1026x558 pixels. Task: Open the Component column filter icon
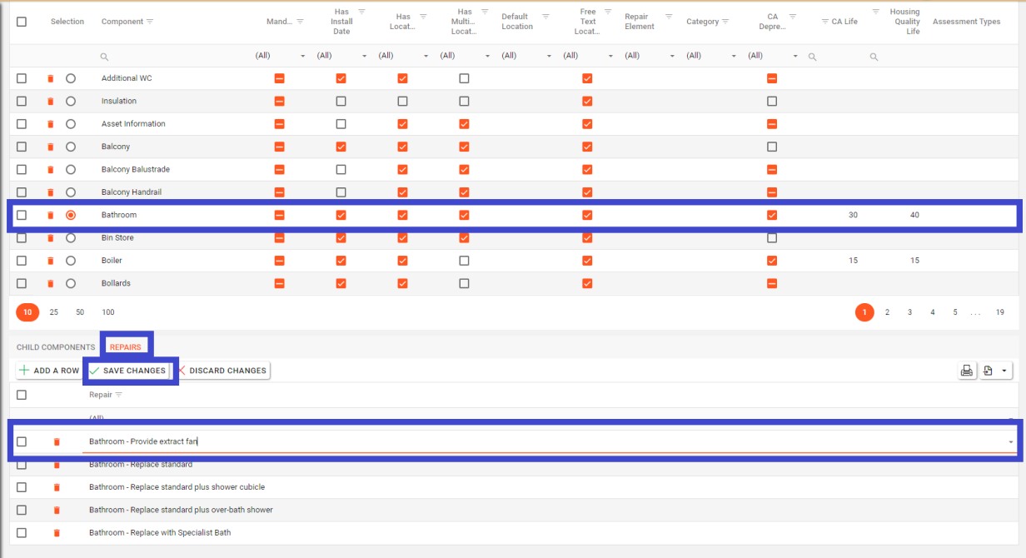tap(150, 22)
